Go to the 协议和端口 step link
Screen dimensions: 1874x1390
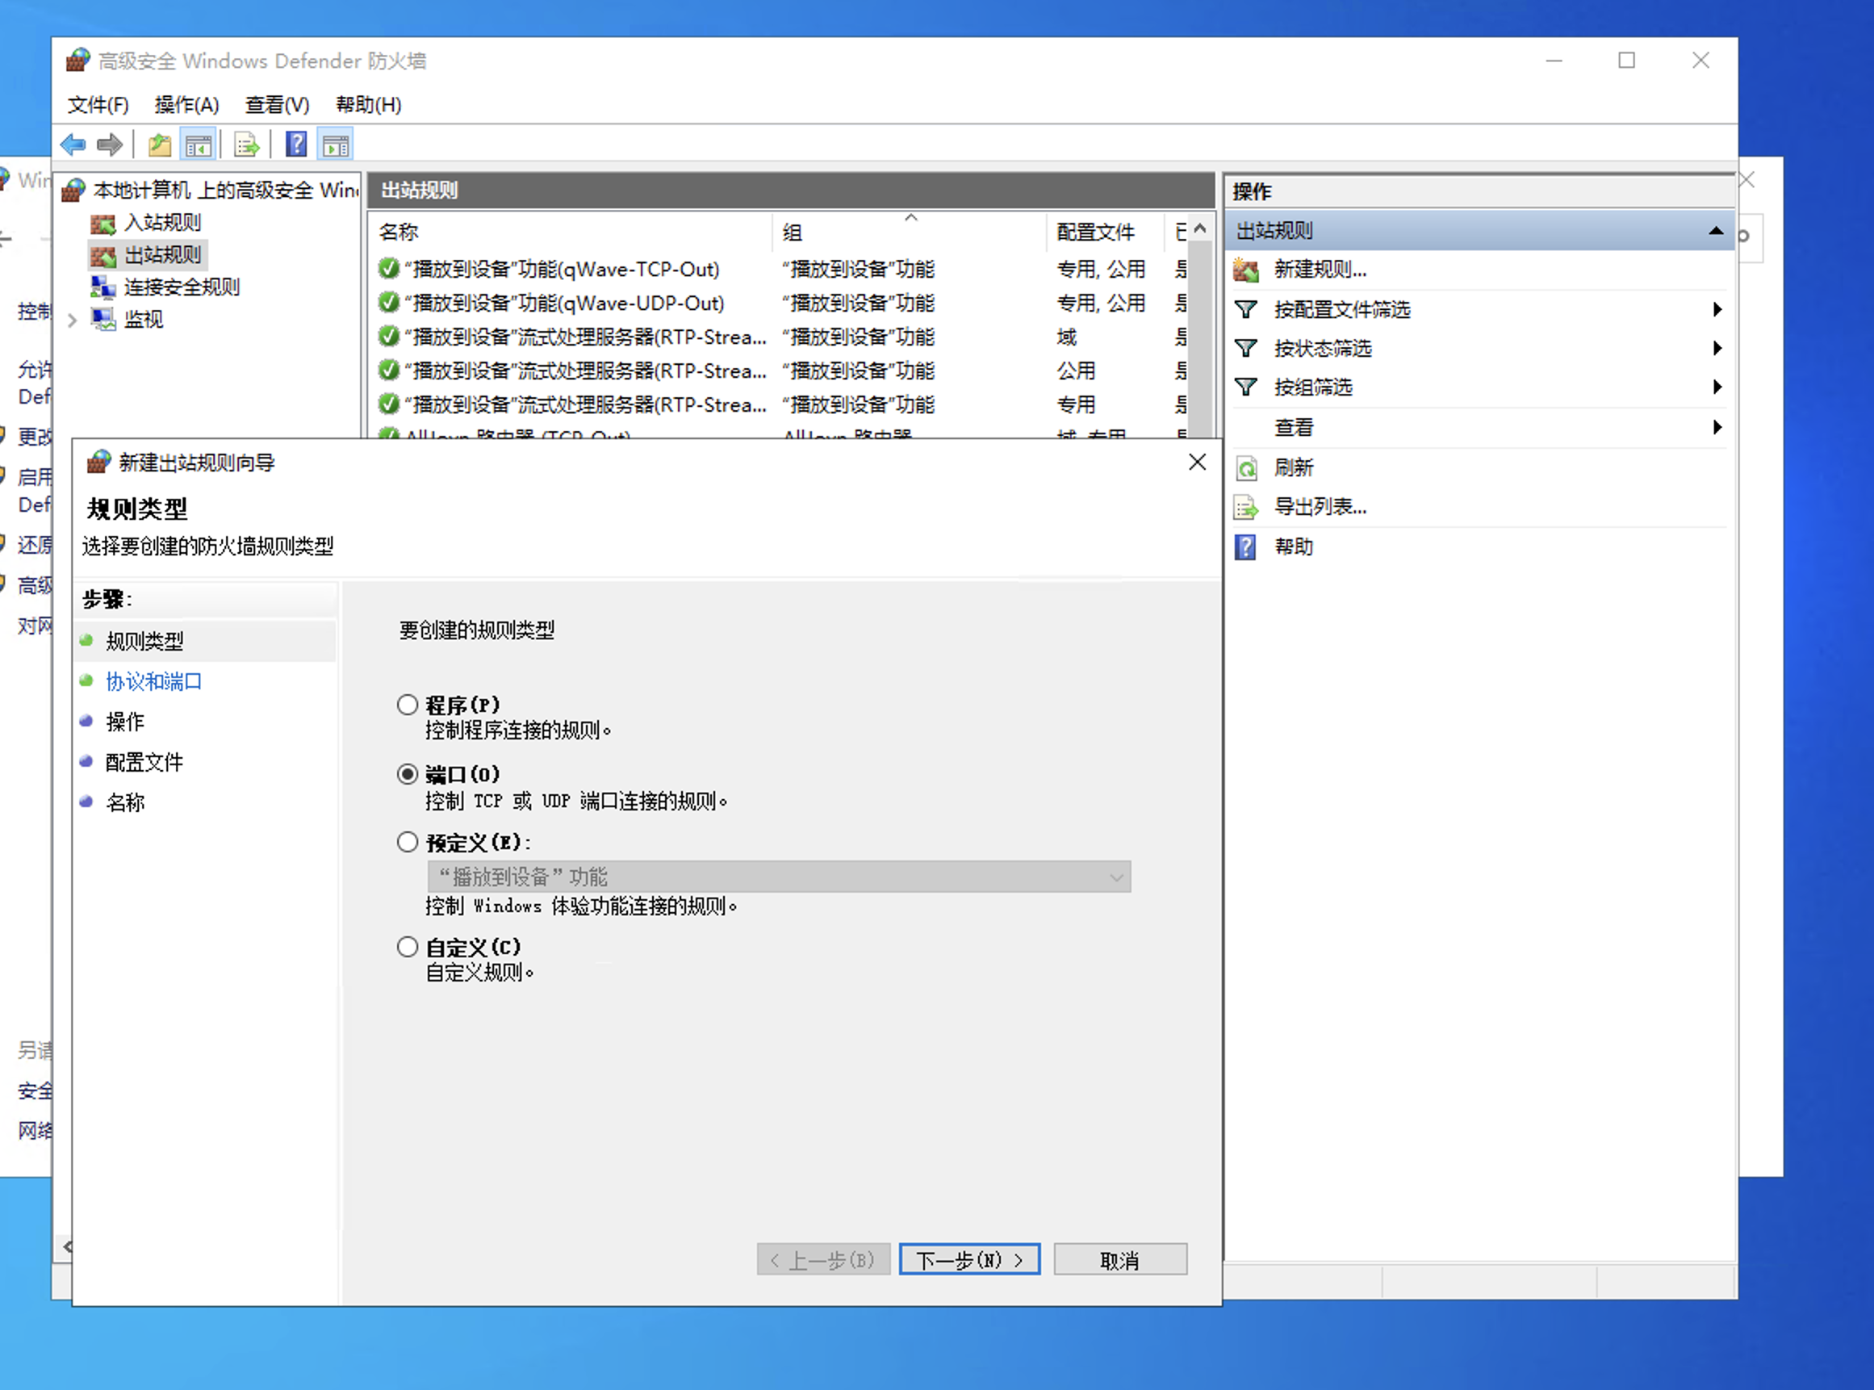[x=154, y=681]
